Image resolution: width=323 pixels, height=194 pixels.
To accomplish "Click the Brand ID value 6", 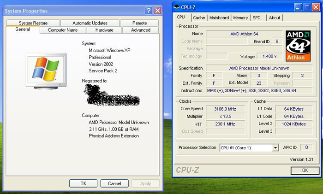I will point(277,41).
